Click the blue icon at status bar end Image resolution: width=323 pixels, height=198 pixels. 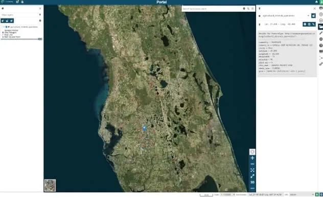321,194
